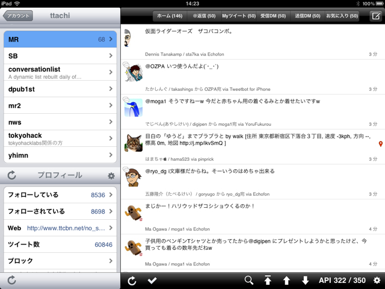This screenshot has height=289, width=385.
Task: Mark all as read with checkmark icon
Action: pos(152,280)
